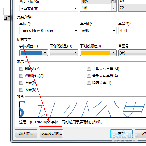146x146 pixels.
Task: Enable the 删除线(K) checkbox
Action: (x=21, y=69)
